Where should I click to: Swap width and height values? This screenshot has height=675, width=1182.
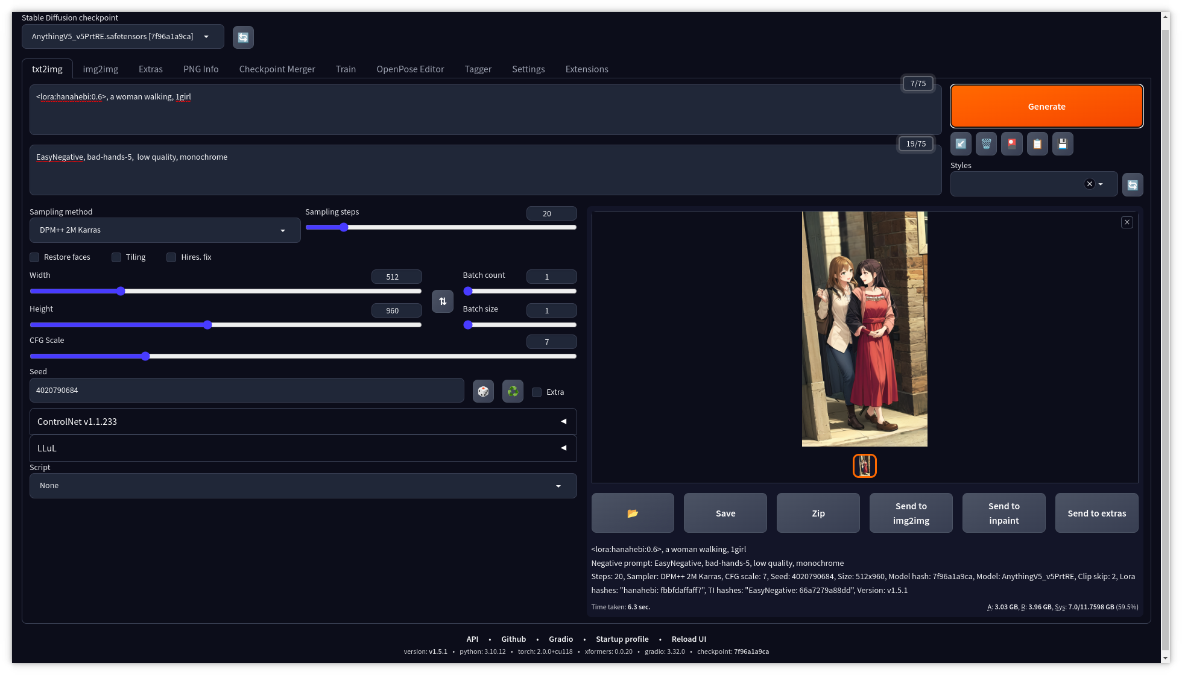[x=443, y=301]
